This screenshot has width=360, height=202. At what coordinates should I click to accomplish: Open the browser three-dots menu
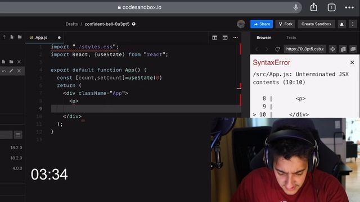pyautogui.click(x=349, y=7)
